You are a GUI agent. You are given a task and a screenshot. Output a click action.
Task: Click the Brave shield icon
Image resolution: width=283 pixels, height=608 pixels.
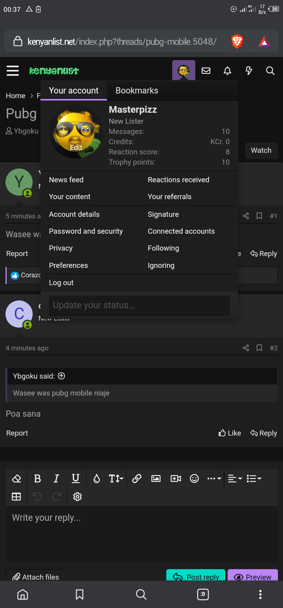pos(237,41)
